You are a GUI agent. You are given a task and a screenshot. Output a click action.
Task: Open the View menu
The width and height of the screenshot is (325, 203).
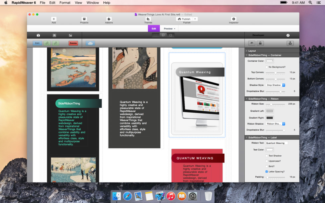coord(78,3)
